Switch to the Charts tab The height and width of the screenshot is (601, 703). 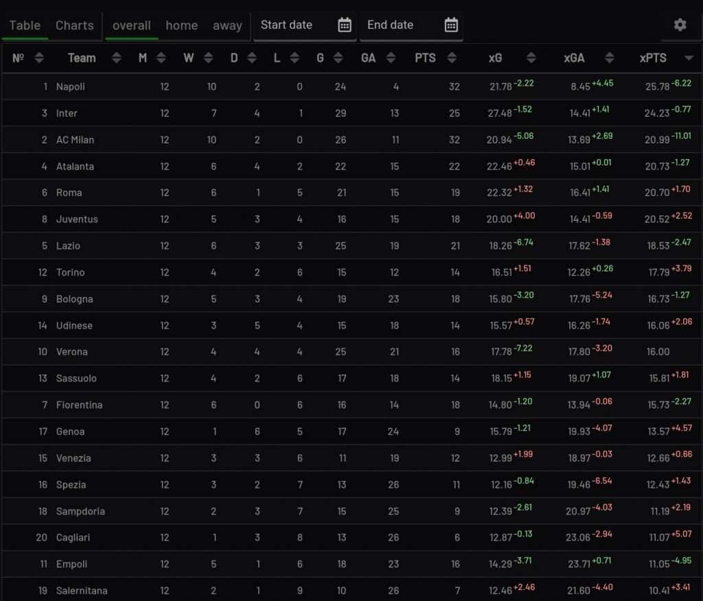[x=74, y=25]
